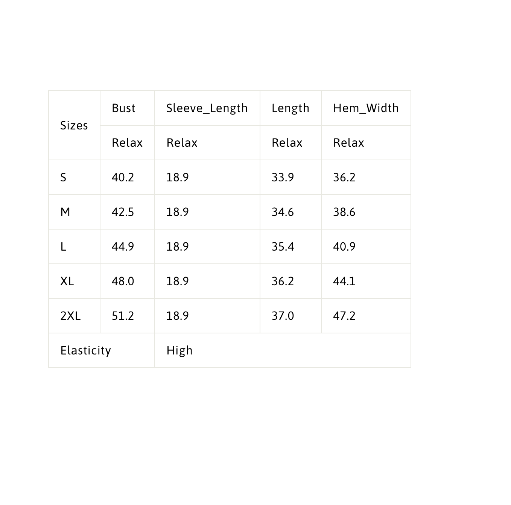This screenshot has height=505, width=511.
Task: Click the Sizes header cell
Action: point(74,125)
